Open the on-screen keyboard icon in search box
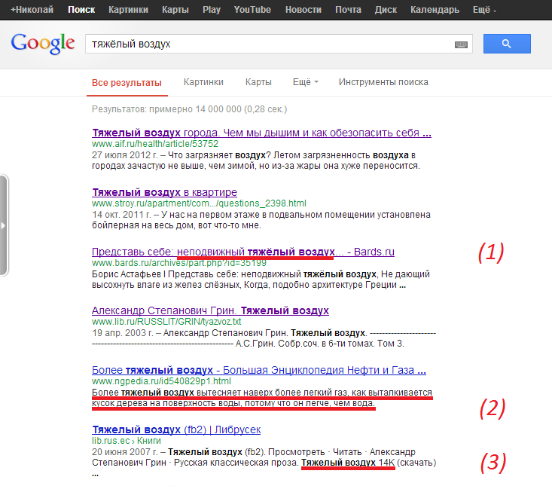This screenshot has height=486, width=552. click(x=461, y=44)
